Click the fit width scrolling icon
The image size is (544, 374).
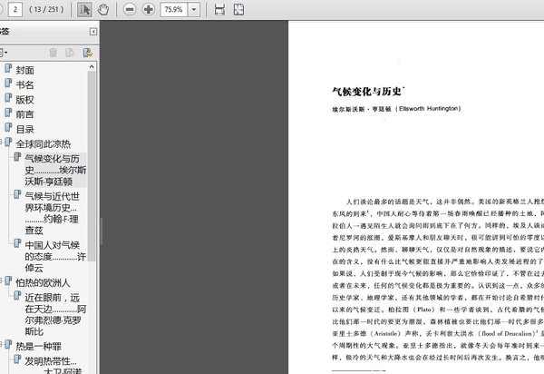pos(219,9)
